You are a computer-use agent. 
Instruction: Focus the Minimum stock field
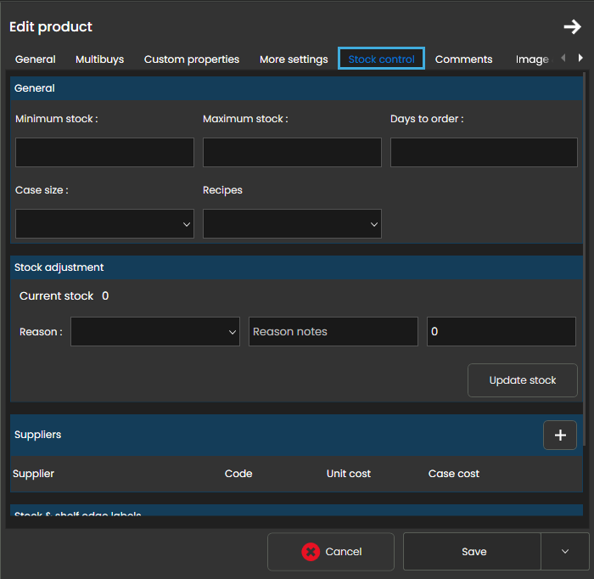[104, 153]
